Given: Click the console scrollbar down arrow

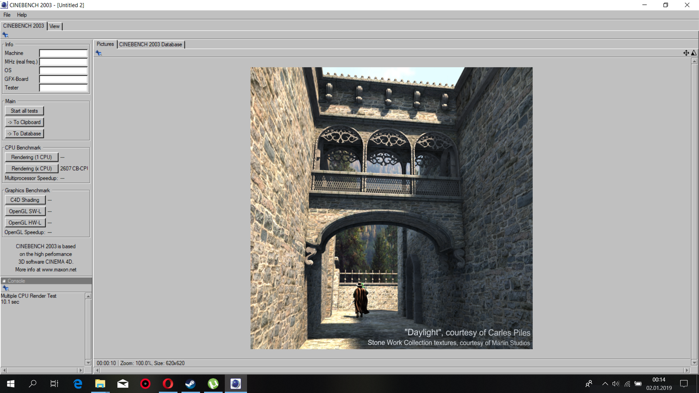Looking at the screenshot, I should click(88, 363).
